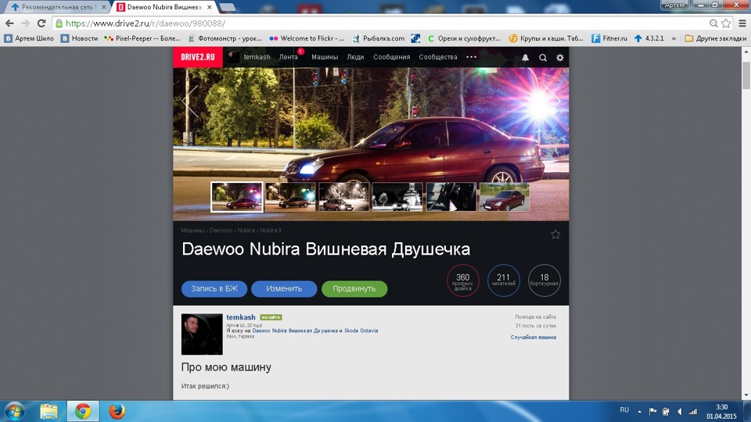This screenshot has height=422, width=751.
Task: Open a new browser tab
Action: pyautogui.click(x=227, y=7)
